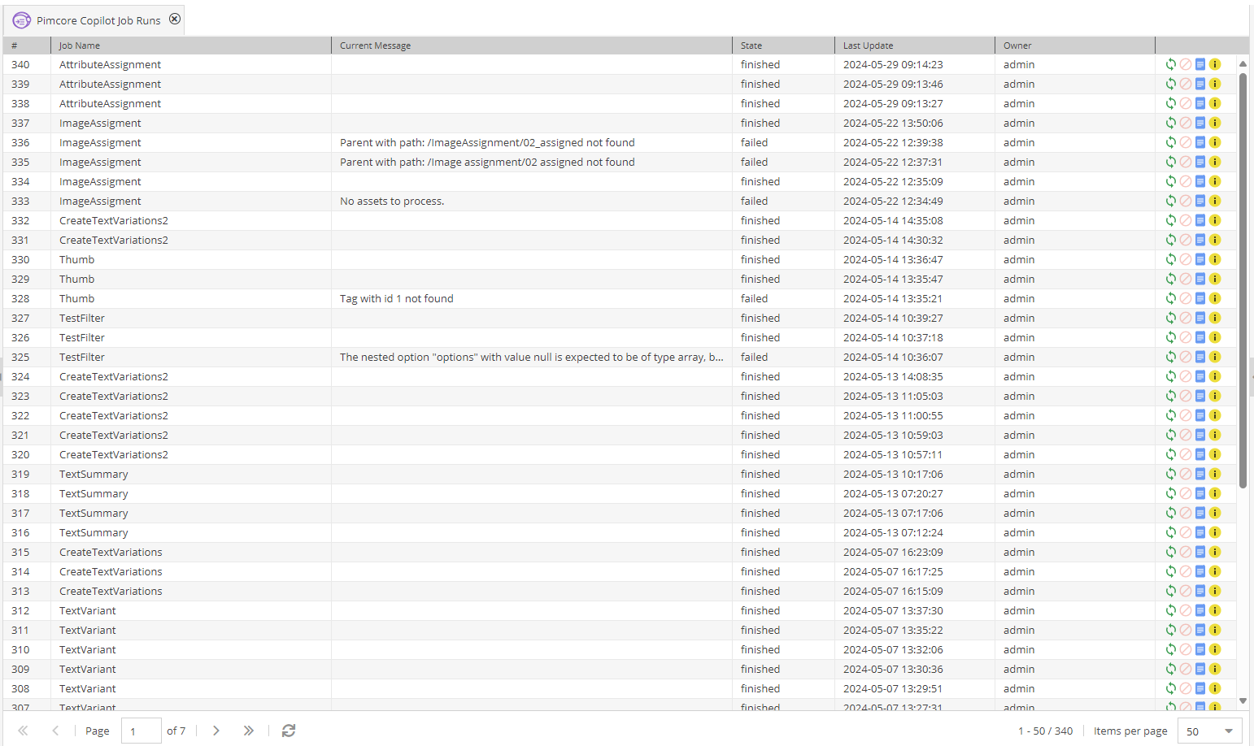This screenshot has width=1254, height=746.
Task: Restart the AttributeAssignment job run 340
Action: pos(1171,63)
